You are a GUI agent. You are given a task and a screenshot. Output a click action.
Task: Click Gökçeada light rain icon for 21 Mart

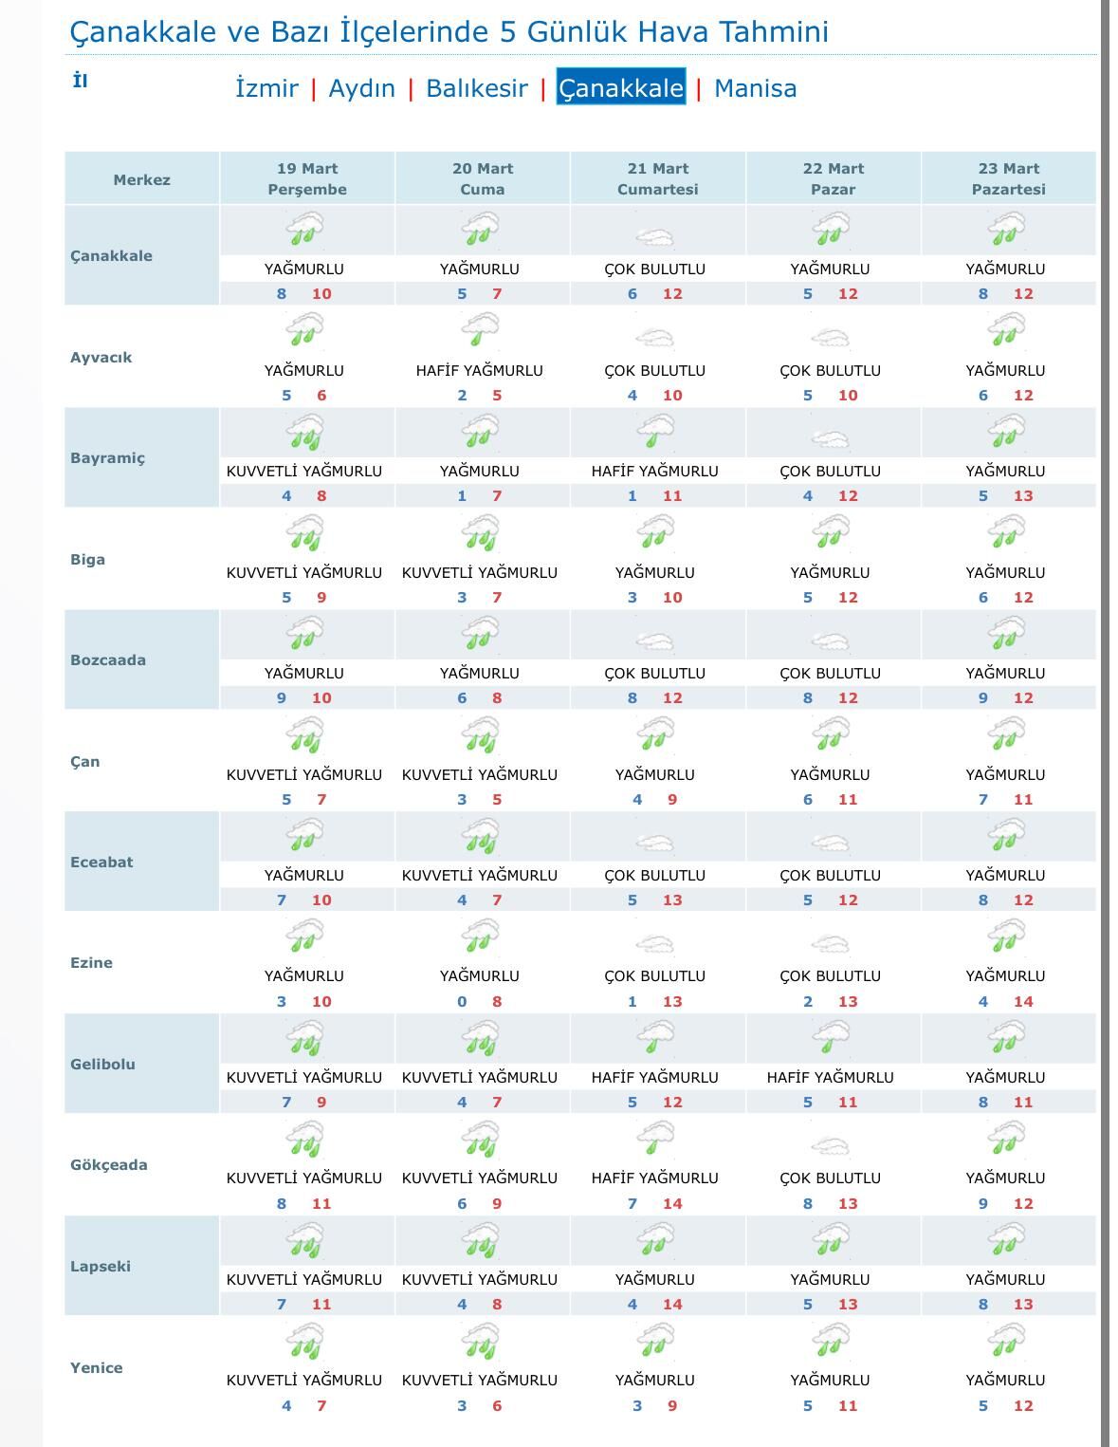[x=654, y=1139]
